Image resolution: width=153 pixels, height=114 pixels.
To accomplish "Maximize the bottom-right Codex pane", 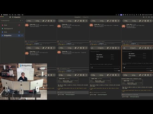I will [x=142, y=75].
